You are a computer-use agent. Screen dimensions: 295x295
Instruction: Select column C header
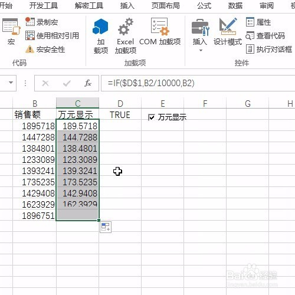[x=77, y=103]
